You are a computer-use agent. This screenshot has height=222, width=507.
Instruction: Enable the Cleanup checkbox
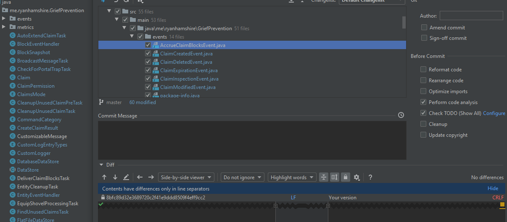(423, 124)
